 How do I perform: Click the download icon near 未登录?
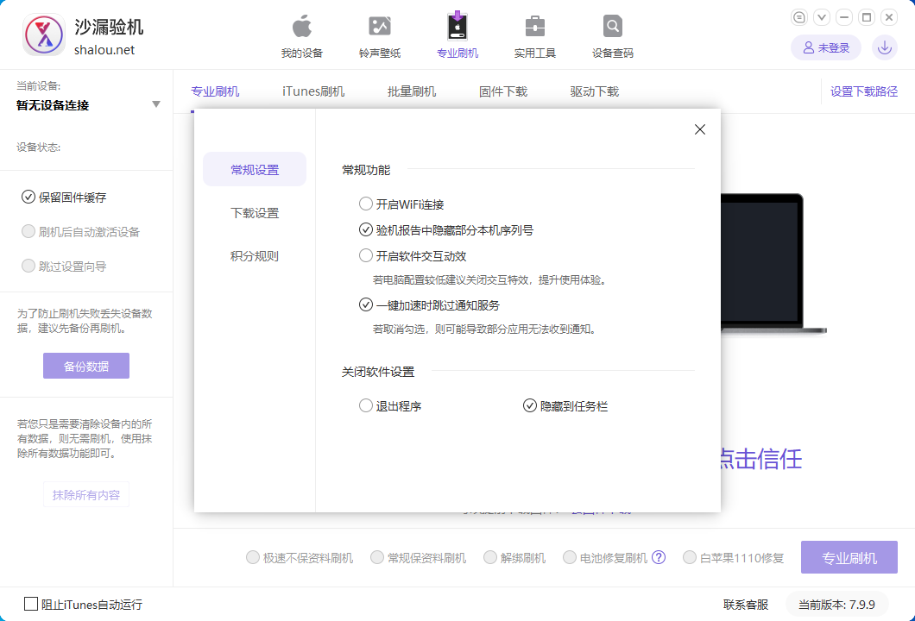884,47
